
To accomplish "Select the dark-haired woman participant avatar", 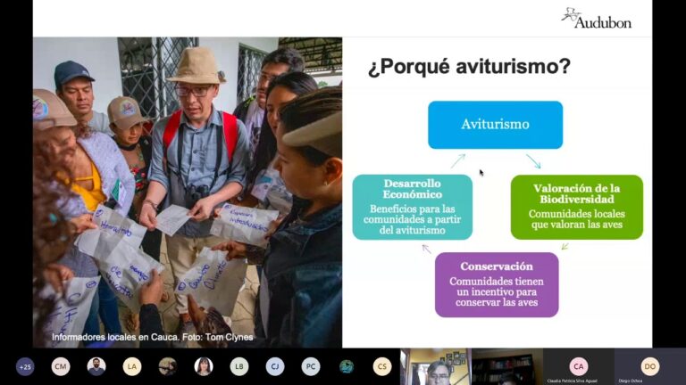I will pos(204,366).
